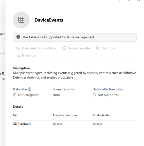Click the info icon in the table management banner
This screenshot has width=144, height=146.
[x=18, y=37]
